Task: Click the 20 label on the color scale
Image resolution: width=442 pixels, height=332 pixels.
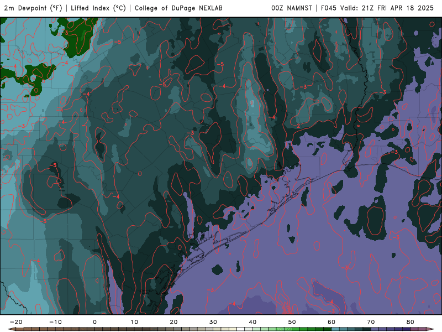Action: click(173, 322)
